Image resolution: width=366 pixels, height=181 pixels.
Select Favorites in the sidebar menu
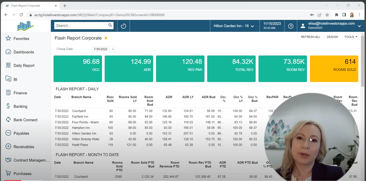point(21,39)
